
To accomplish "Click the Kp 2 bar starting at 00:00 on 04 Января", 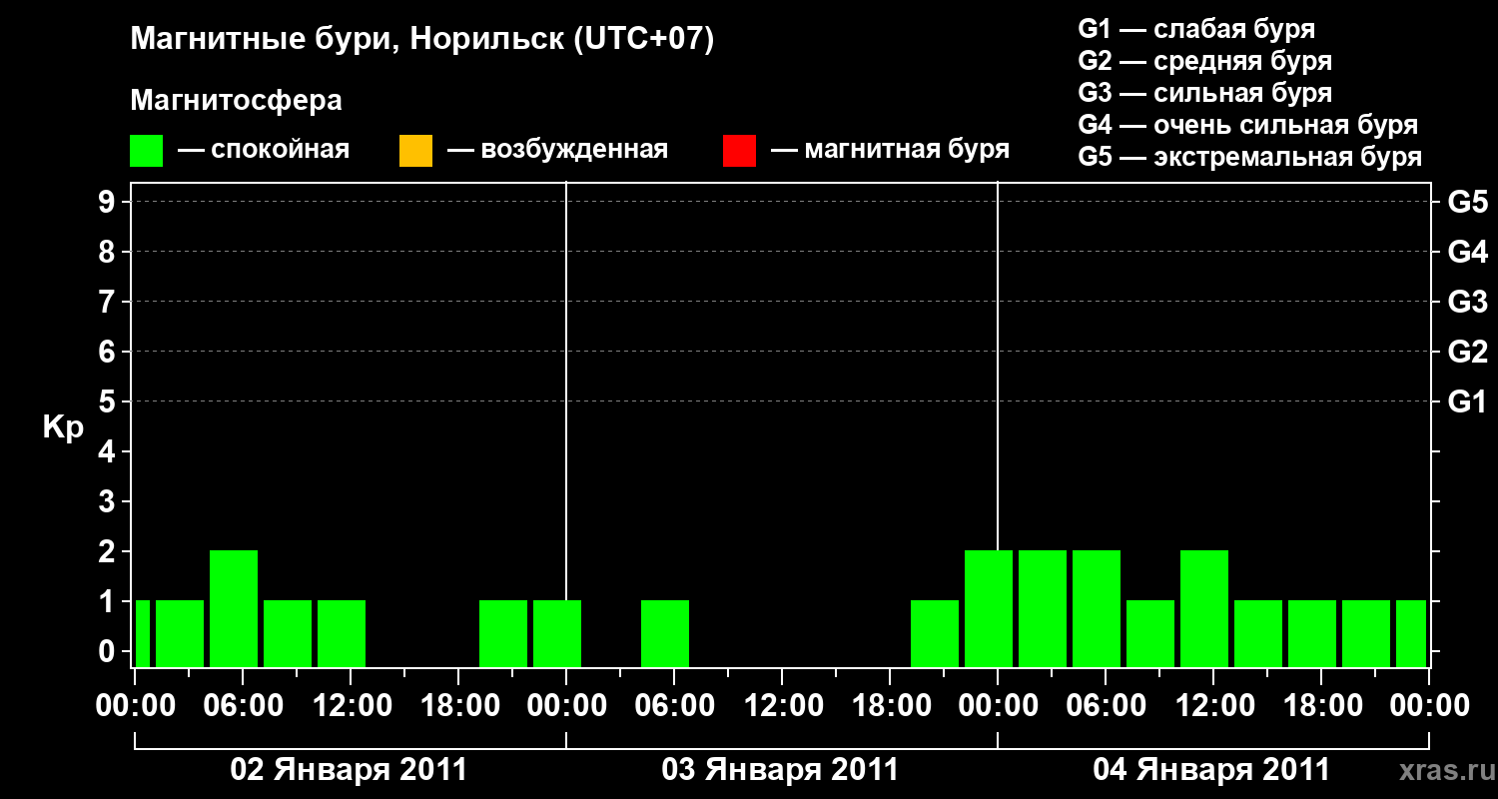I will click(1043, 608).
